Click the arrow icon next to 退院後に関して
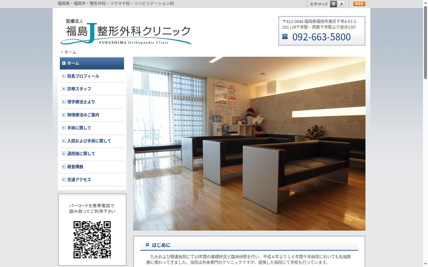 click(64, 154)
